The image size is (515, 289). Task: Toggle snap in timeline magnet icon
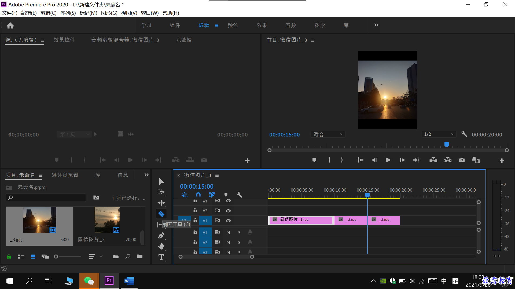(x=198, y=195)
